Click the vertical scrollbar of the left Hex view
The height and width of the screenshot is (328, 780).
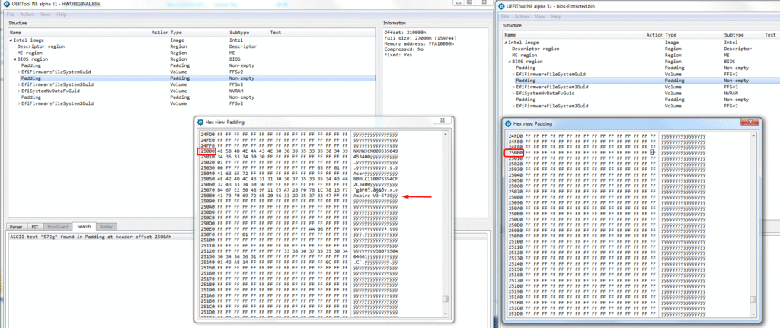[446, 225]
